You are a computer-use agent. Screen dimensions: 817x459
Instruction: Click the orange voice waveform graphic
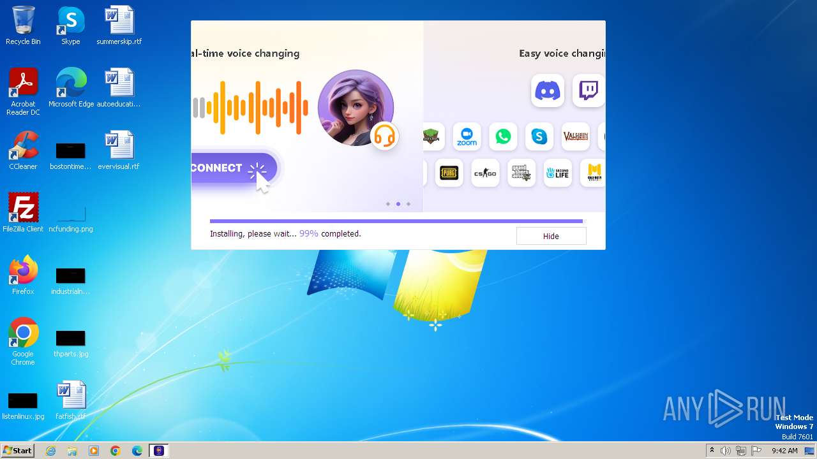click(250, 108)
